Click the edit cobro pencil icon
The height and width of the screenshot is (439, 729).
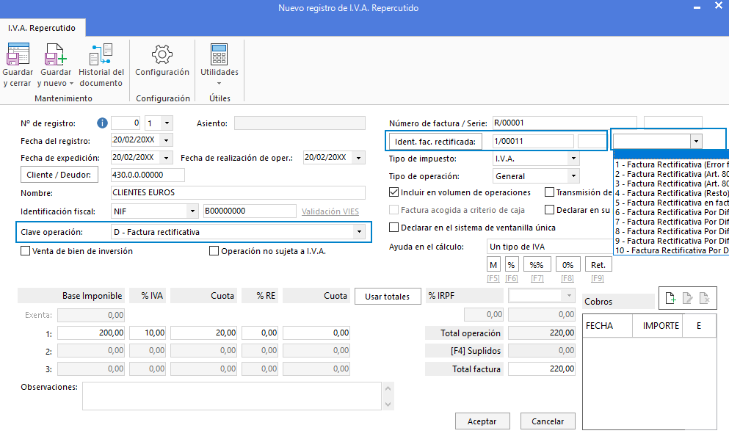(x=688, y=298)
